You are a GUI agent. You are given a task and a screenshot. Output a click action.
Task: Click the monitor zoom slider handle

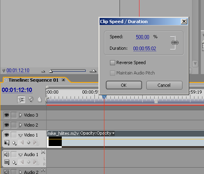pos(51,71)
